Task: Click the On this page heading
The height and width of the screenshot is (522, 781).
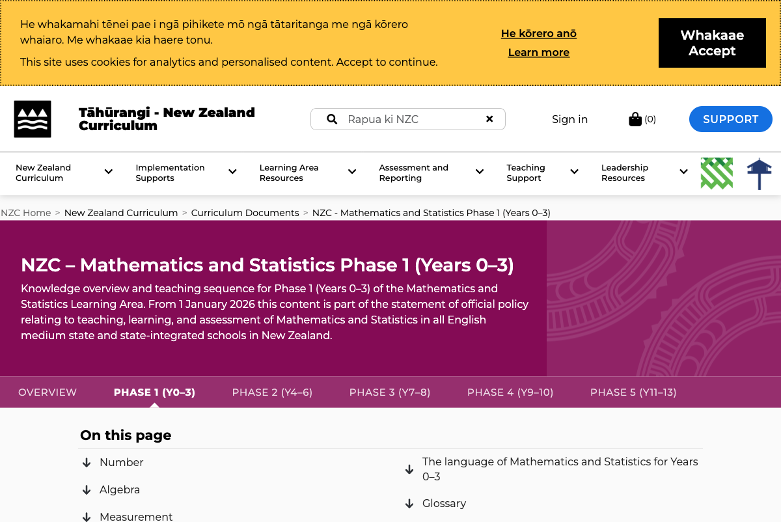Action: [x=126, y=435]
